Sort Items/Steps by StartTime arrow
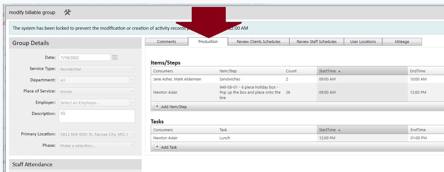The width and height of the screenshot is (444, 172). pos(339,71)
